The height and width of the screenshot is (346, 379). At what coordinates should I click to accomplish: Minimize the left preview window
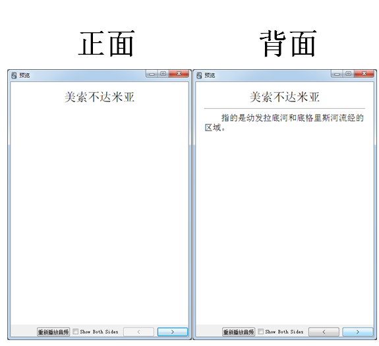[152, 74]
